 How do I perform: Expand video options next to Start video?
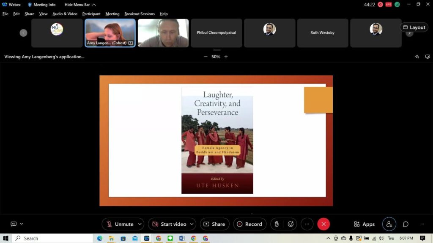click(192, 224)
